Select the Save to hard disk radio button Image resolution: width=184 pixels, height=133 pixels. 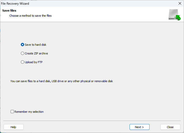(22, 45)
